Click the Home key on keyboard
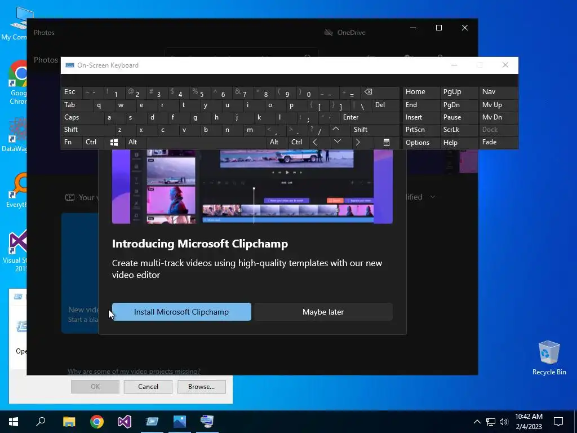Screen dimensions: 577x433 (420, 92)
